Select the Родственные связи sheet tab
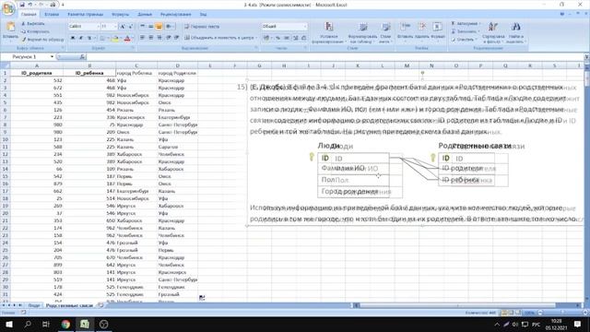The width and height of the screenshot is (590, 332). [69, 305]
